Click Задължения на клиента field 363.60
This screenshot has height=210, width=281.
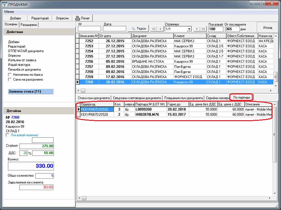click(36, 187)
